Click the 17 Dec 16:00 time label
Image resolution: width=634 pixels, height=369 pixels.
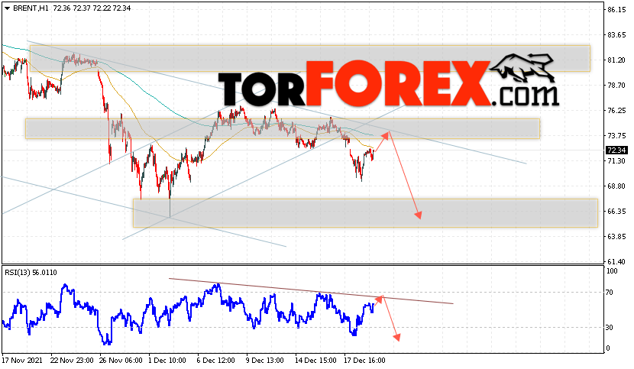click(x=364, y=360)
